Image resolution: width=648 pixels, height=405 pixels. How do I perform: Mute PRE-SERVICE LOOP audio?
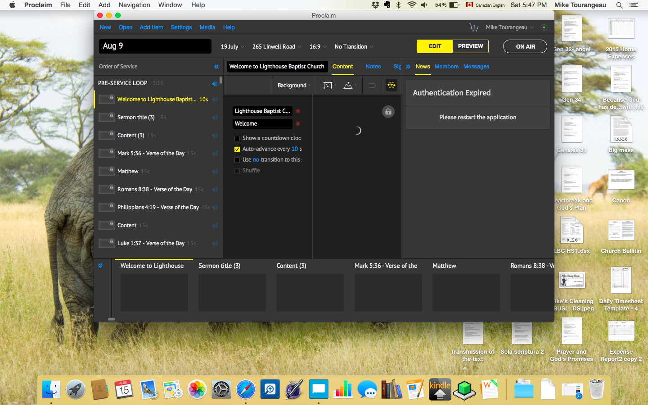(215, 83)
